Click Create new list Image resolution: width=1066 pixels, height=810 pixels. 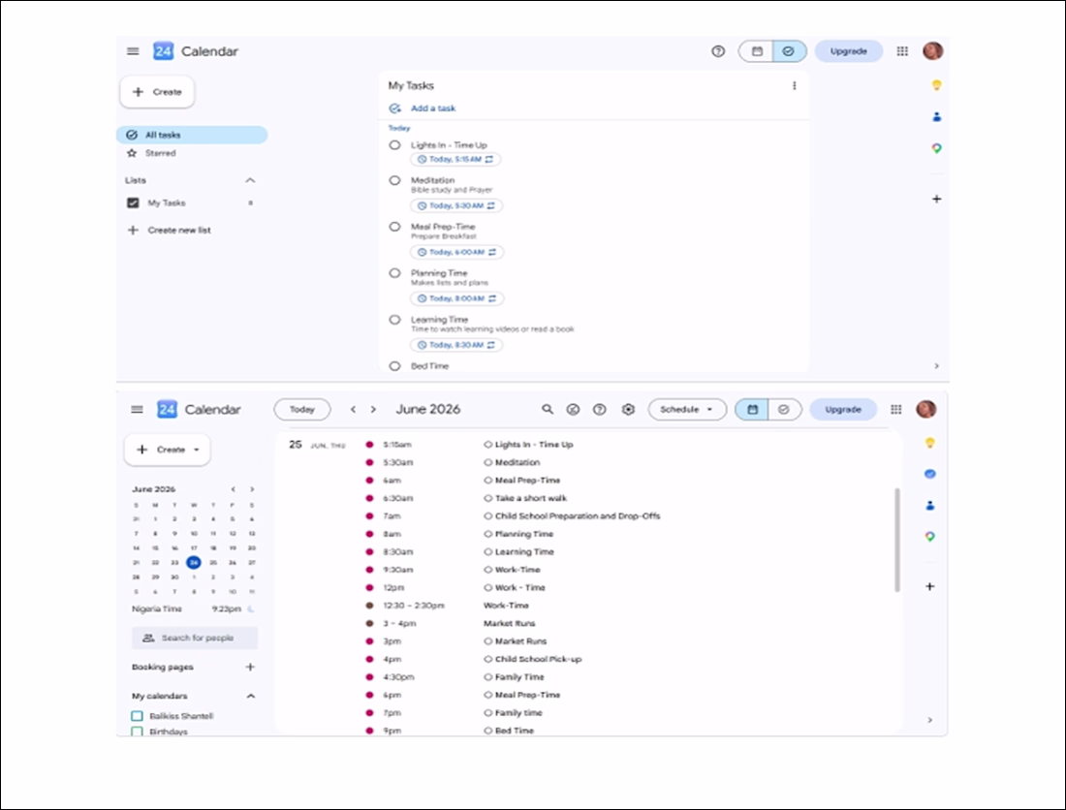click(x=170, y=231)
